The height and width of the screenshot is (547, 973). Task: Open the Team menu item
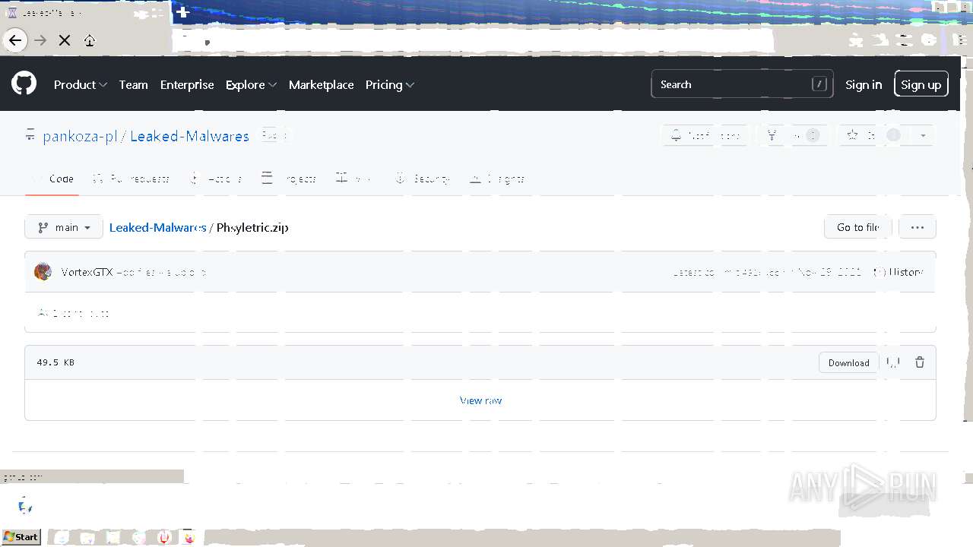tap(133, 84)
